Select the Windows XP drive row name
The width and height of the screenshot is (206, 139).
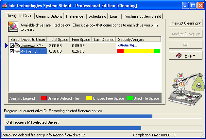(x=33, y=46)
